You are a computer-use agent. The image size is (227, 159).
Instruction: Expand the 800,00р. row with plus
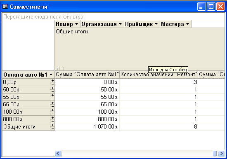[52, 117]
